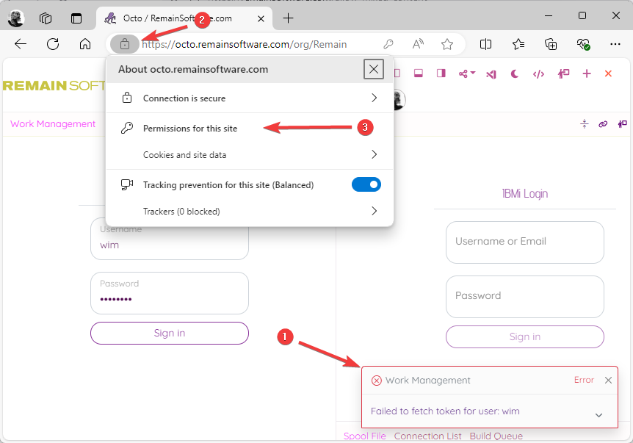The height and width of the screenshot is (443, 633).
Task: Open the browser Settings and more menu
Action: 615,44
